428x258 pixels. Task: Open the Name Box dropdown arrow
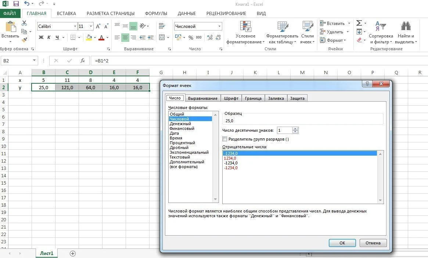tap(34, 61)
